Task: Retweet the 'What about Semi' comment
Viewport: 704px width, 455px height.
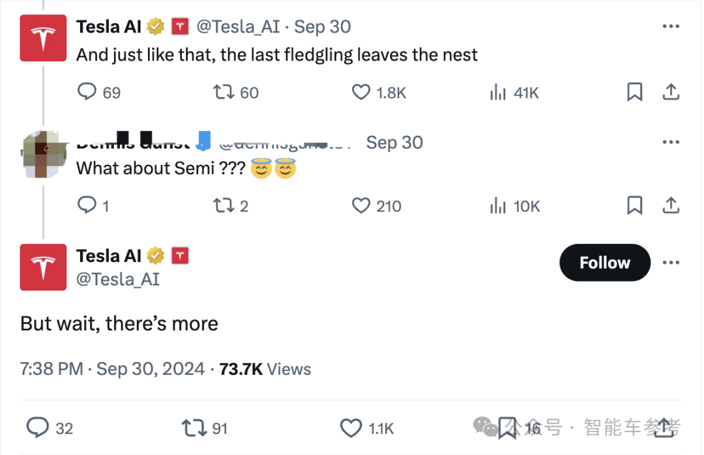Action: (x=224, y=206)
